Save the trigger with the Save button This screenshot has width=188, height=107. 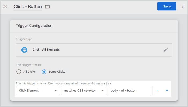tap(167, 6)
